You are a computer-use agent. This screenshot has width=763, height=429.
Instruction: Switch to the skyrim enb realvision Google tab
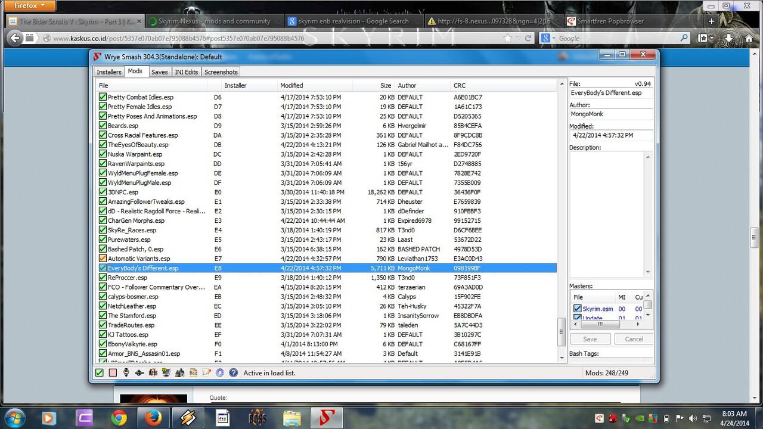click(x=353, y=21)
